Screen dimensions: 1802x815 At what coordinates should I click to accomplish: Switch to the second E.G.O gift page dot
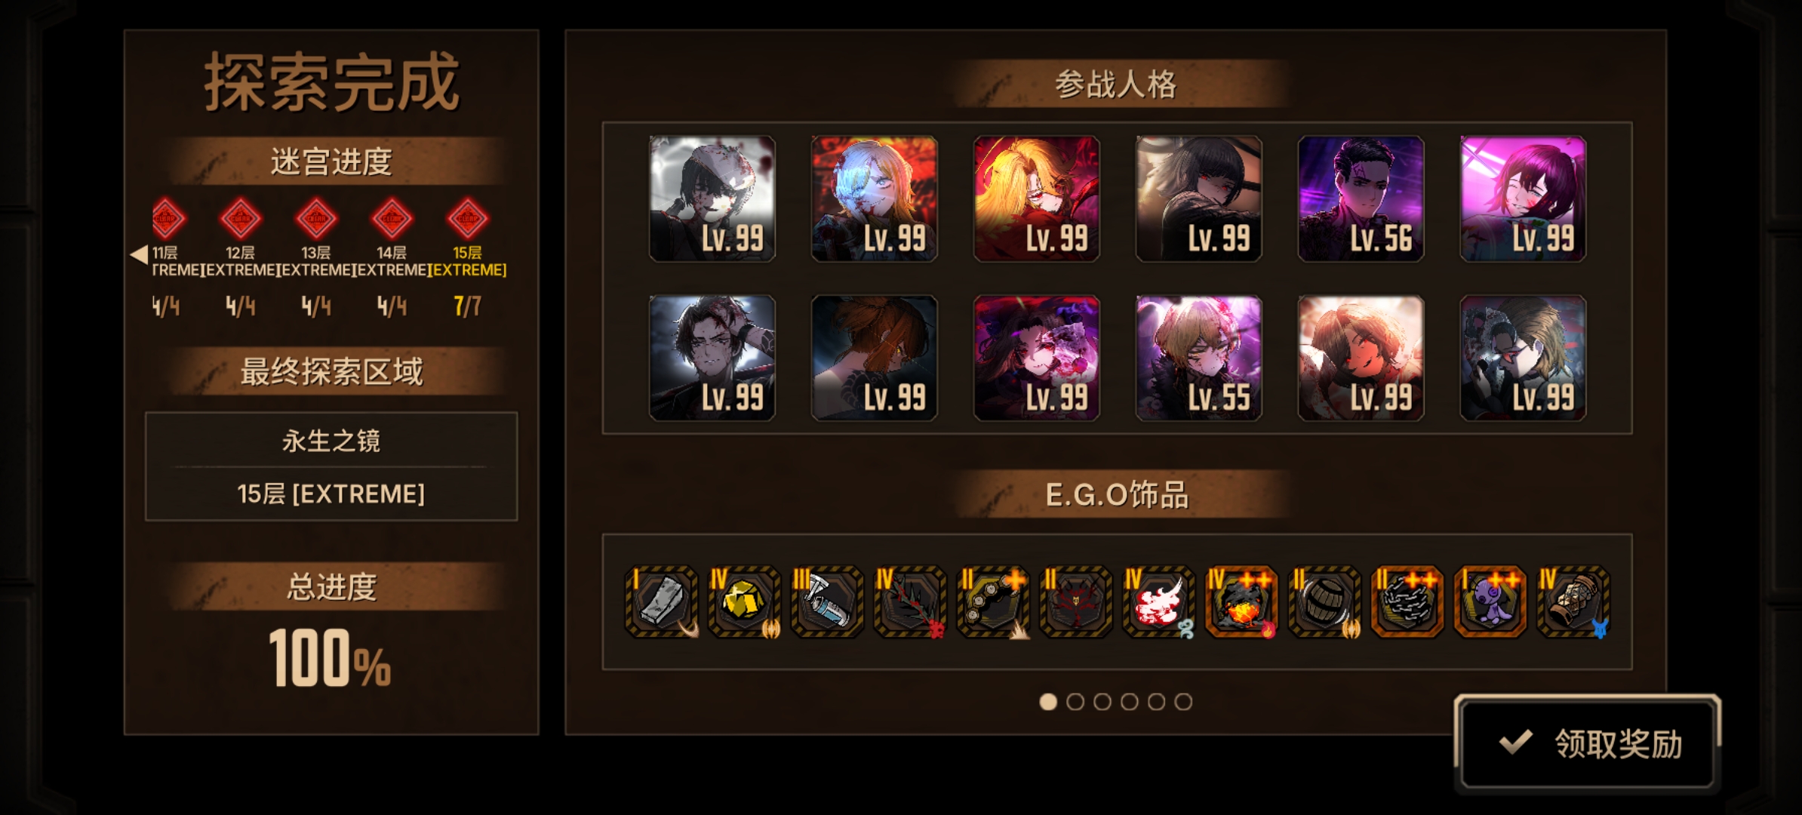click(x=1075, y=702)
